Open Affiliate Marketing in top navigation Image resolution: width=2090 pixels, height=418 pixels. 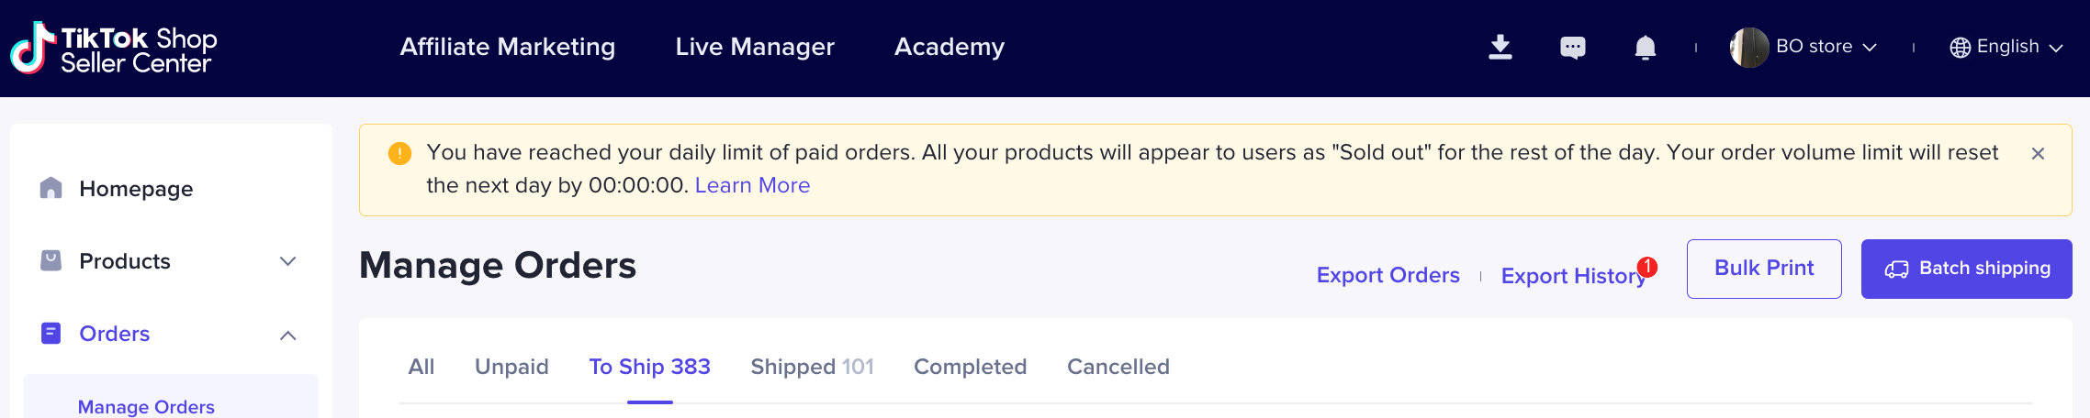tap(508, 47)
